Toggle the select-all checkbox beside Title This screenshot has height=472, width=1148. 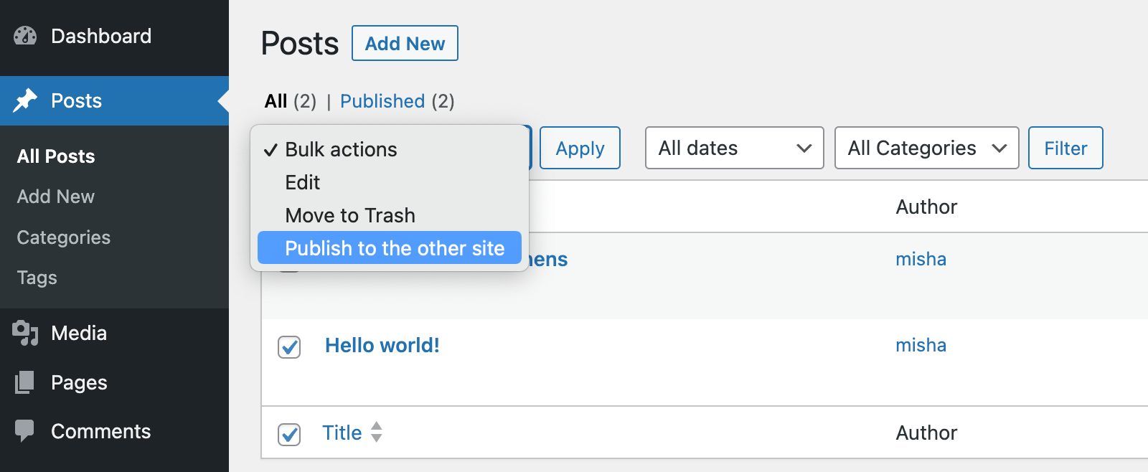click(x=289, y=433)
